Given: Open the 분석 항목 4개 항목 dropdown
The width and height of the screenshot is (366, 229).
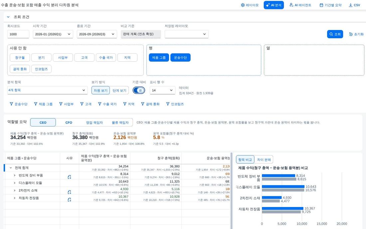Looking at the screenshot, I should pos(47,90).
